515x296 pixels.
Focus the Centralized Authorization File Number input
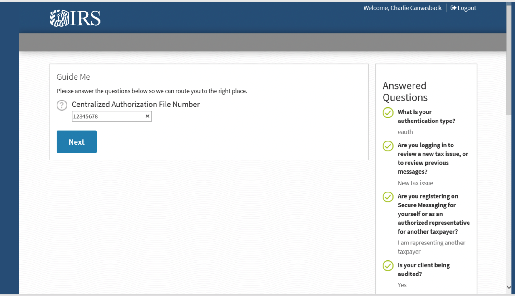[x=108, y=116]
